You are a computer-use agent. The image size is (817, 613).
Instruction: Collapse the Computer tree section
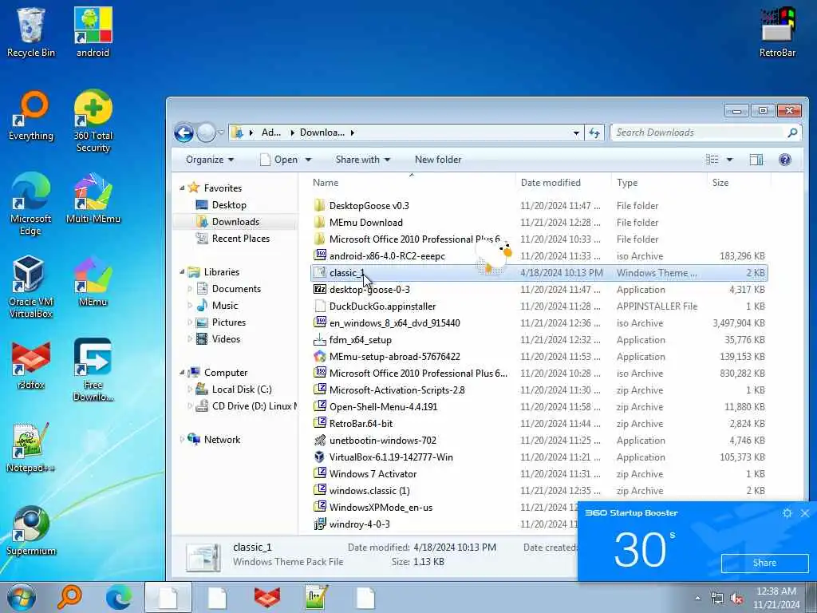[182, 373]
